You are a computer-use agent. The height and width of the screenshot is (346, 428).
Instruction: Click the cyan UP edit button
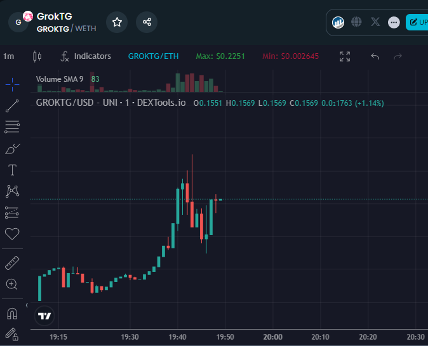point(417,22)
